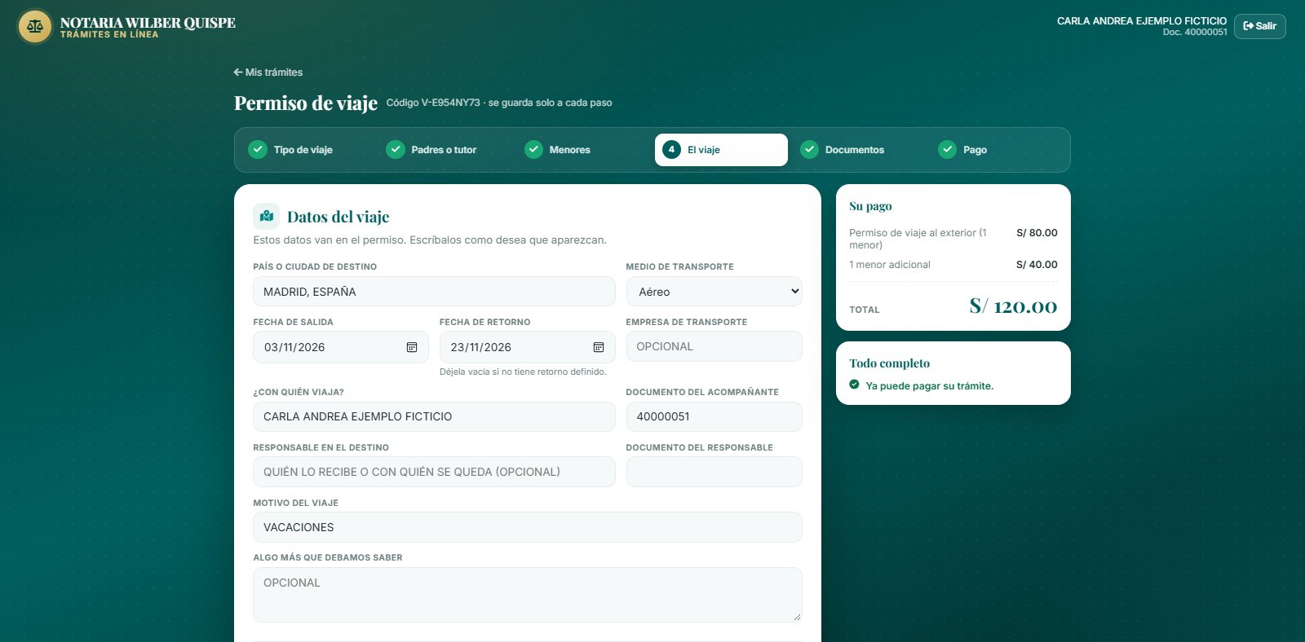
Task: Click the Documento del acompañante field
Action: [714, 416]
